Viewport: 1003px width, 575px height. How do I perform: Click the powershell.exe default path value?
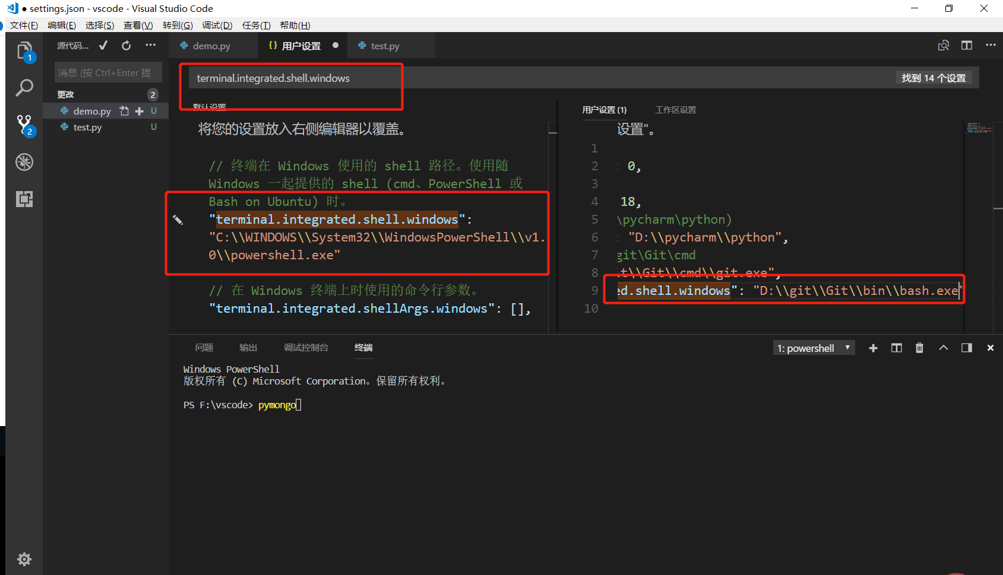pyautogui.click(x=376, y=246)
